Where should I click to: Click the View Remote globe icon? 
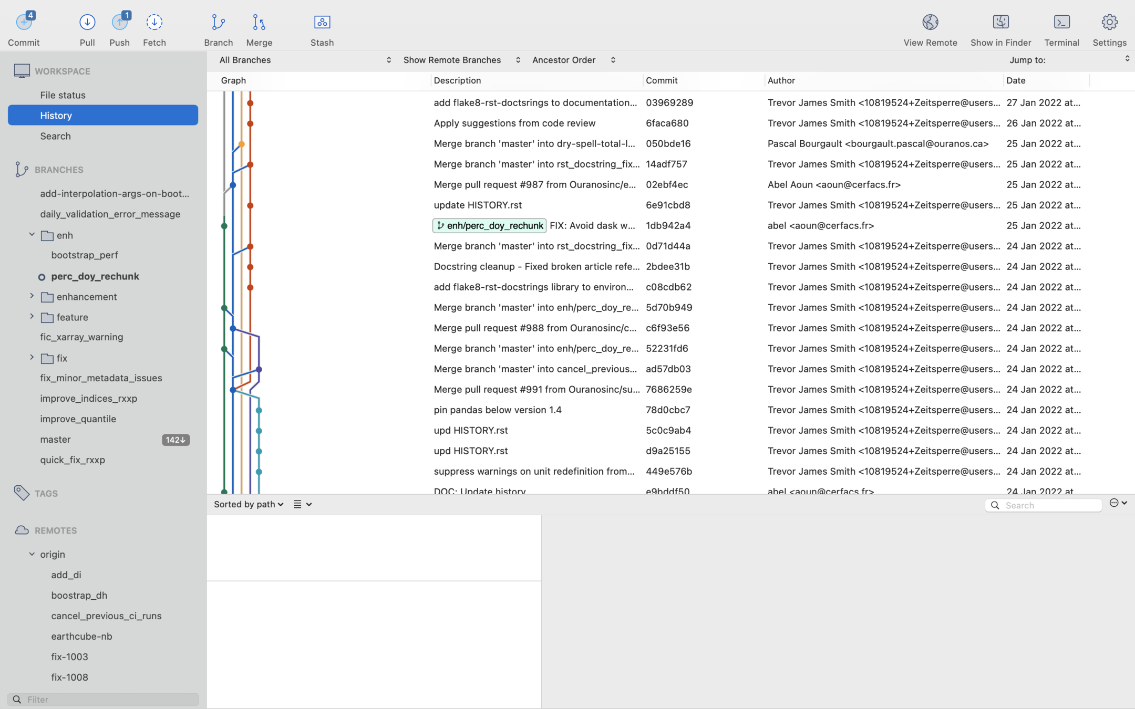point(930,23)
